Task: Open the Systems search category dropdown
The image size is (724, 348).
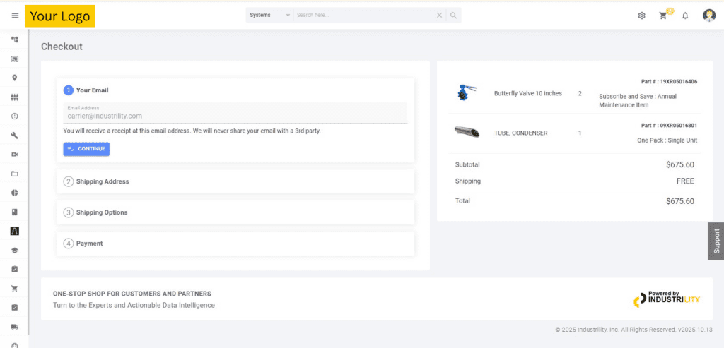Action: (x=269, y=15)
